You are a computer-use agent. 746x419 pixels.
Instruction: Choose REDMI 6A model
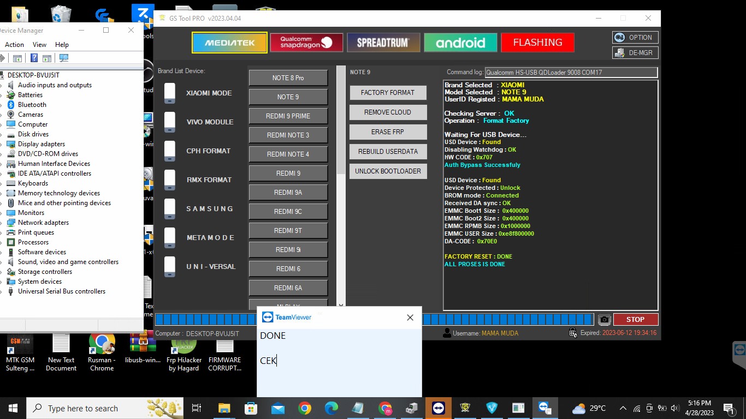tap(288, 288)
